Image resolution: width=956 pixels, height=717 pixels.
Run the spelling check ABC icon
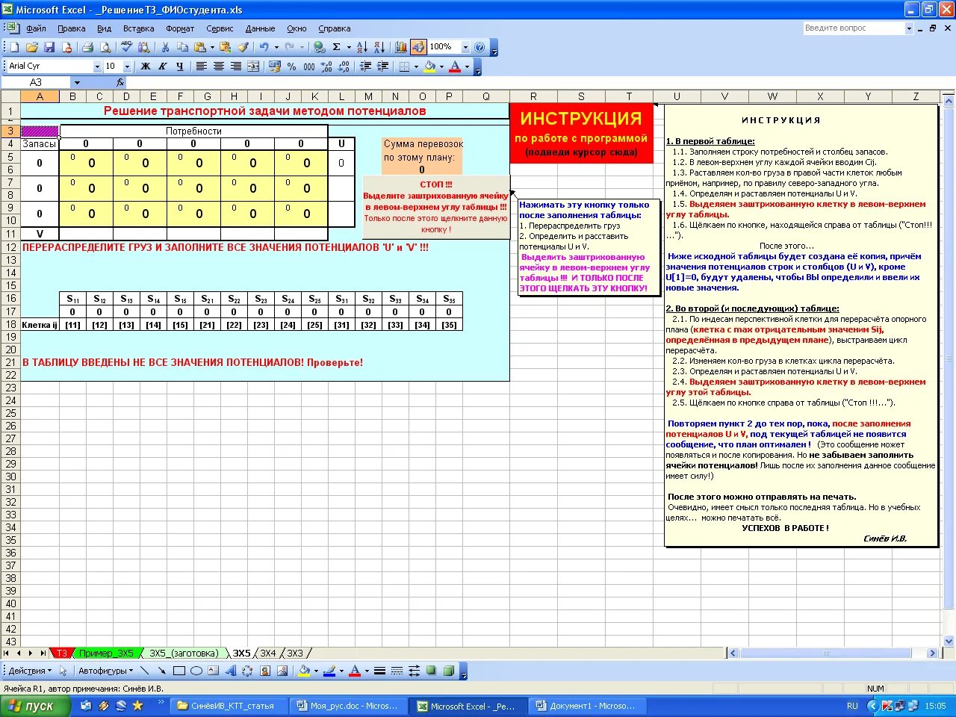pos(126,47)
